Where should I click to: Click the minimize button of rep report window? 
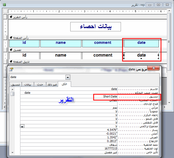150,5
